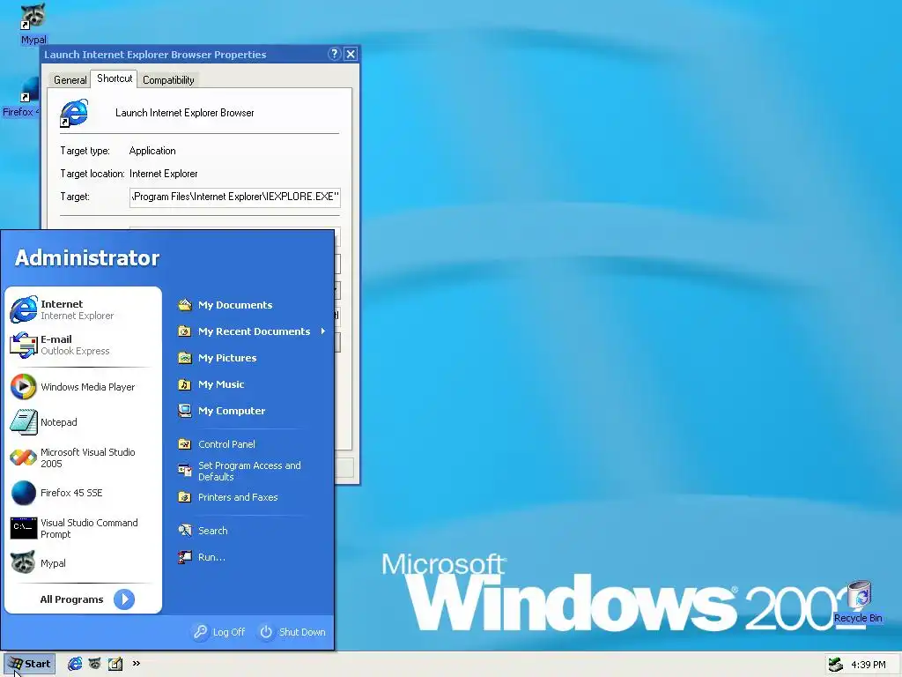Screen dimensions: 902x677
Task: Open Printers and Faxes
Action: [x=228, y=497]
